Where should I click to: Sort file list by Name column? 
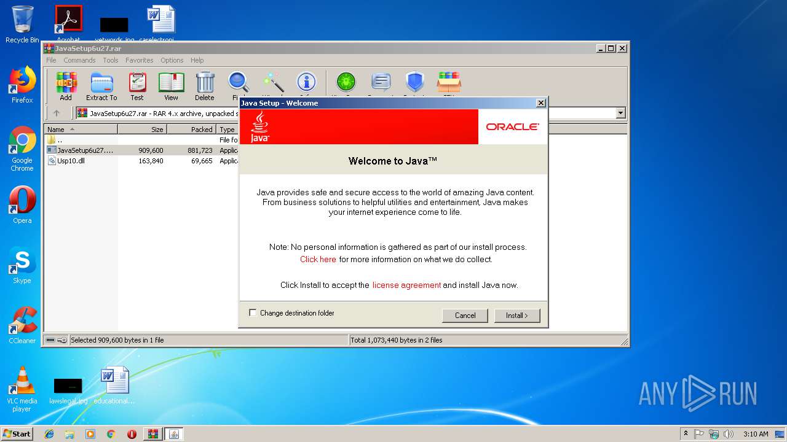click(81, 130)
